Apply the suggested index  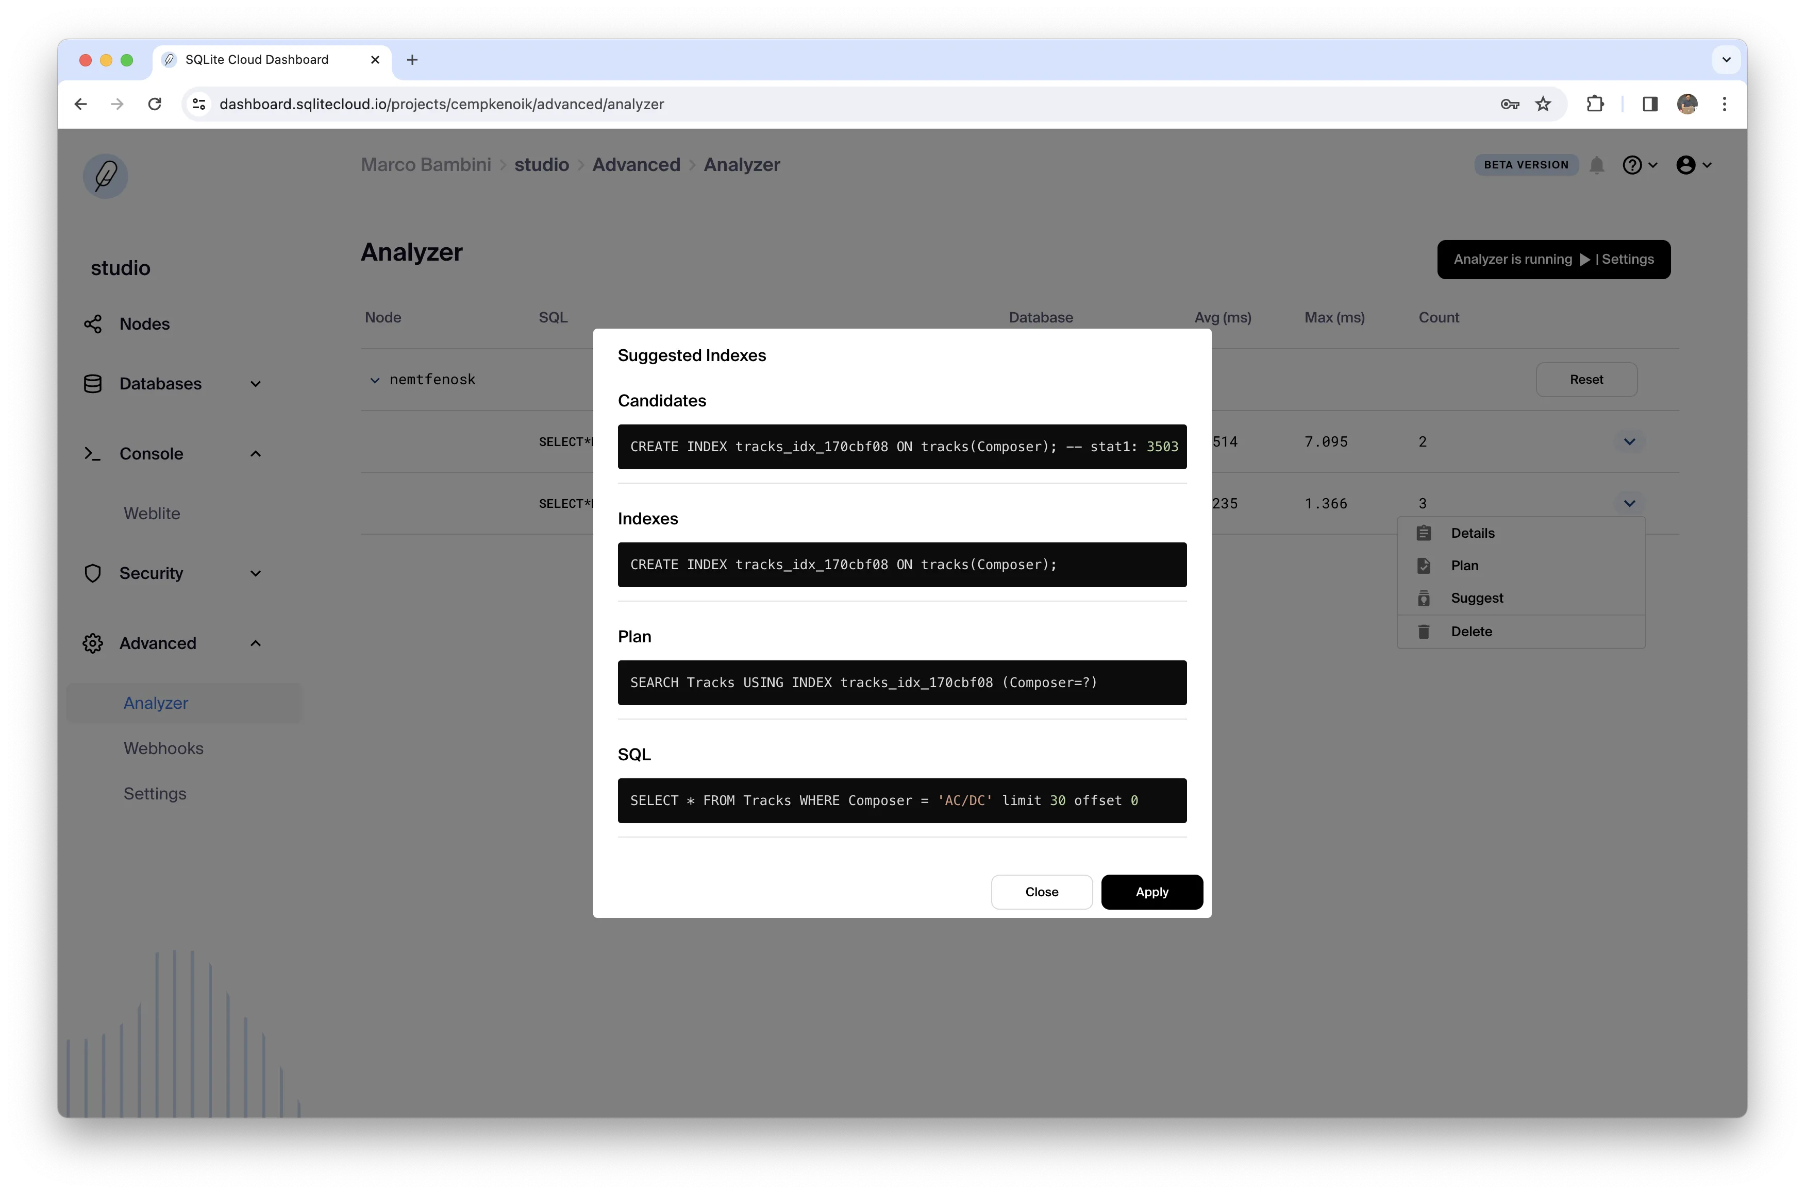pyautogui.click(x=1151, y=892)
